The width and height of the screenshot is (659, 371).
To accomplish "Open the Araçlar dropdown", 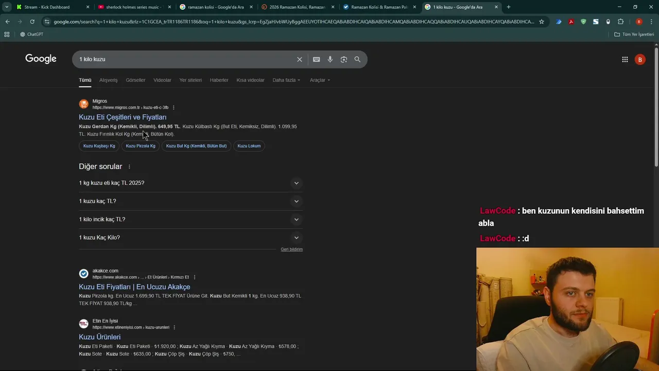I will [x=320, y=80].
